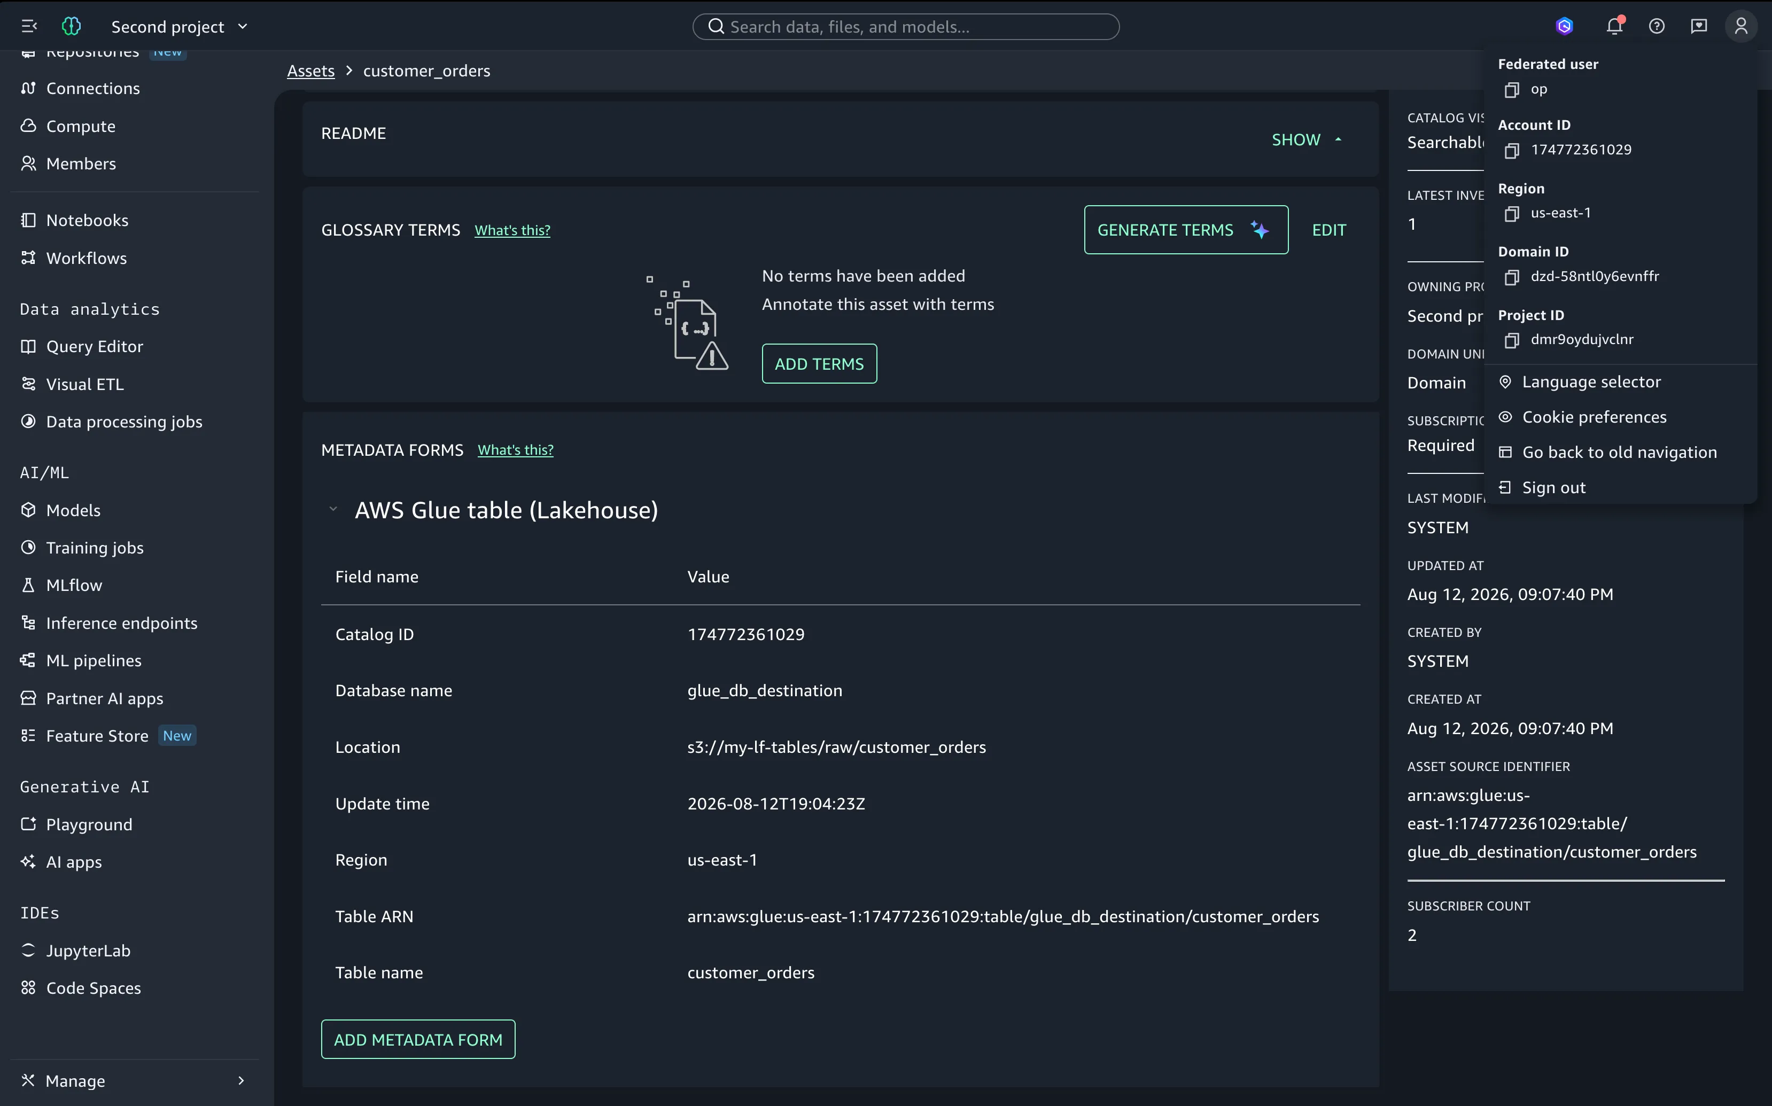Open Members in sidebar
Viewport: 1772px width, 1106px height.
point(81,164)
